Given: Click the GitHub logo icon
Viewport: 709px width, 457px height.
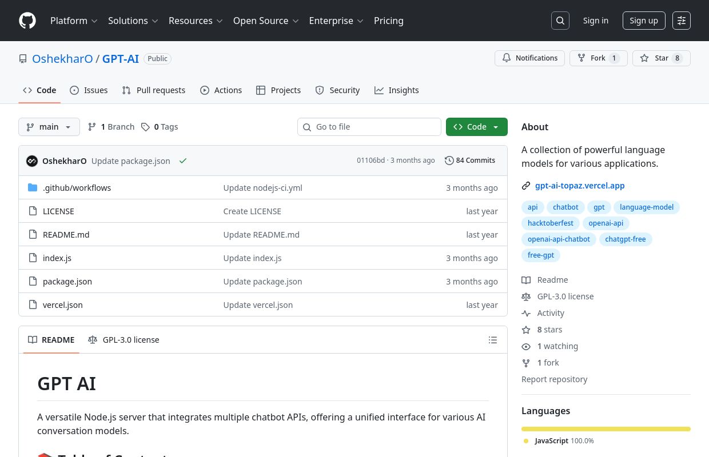Looking at the screenshot, I should coord(27,21).
